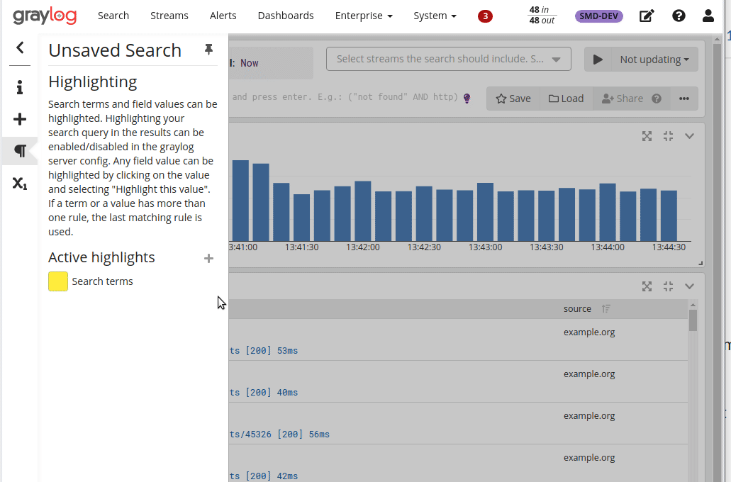Open the Dashboards nav item
Image resolution: width=731 pixels, height=482 pixels.
(x=286, y=16)
